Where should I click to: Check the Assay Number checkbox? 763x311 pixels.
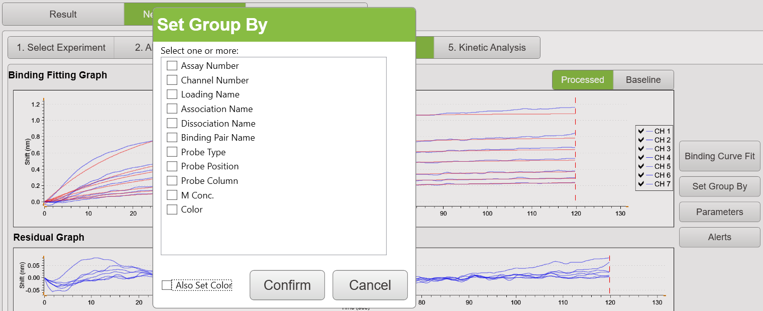[x=172, y=66]
